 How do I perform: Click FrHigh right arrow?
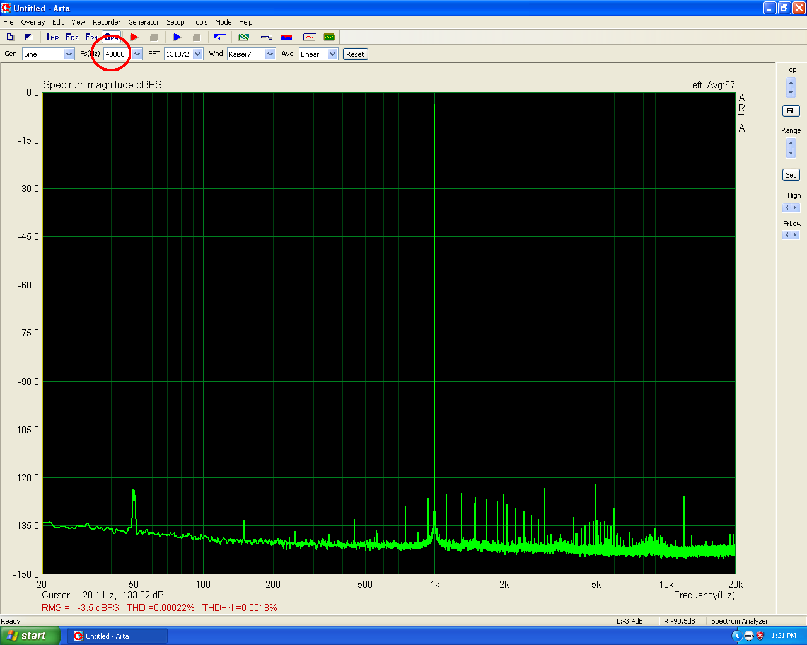click(795, 208)
